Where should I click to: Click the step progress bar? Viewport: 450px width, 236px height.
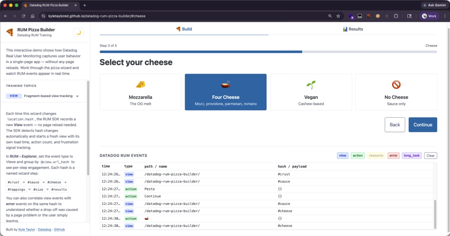(268, 52)
